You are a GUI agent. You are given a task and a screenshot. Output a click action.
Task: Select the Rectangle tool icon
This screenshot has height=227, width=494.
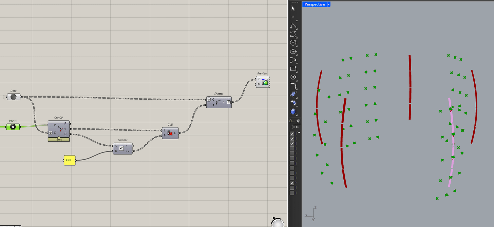[x=293, y=69]
